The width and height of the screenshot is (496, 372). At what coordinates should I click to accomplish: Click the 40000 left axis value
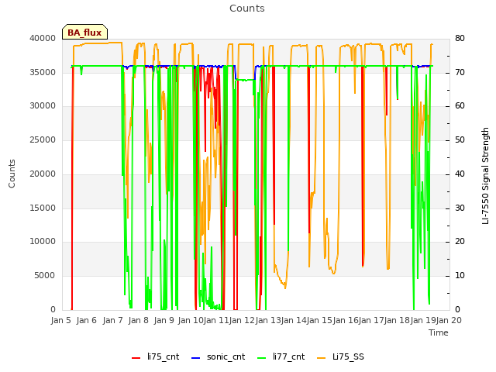[43, 39]
